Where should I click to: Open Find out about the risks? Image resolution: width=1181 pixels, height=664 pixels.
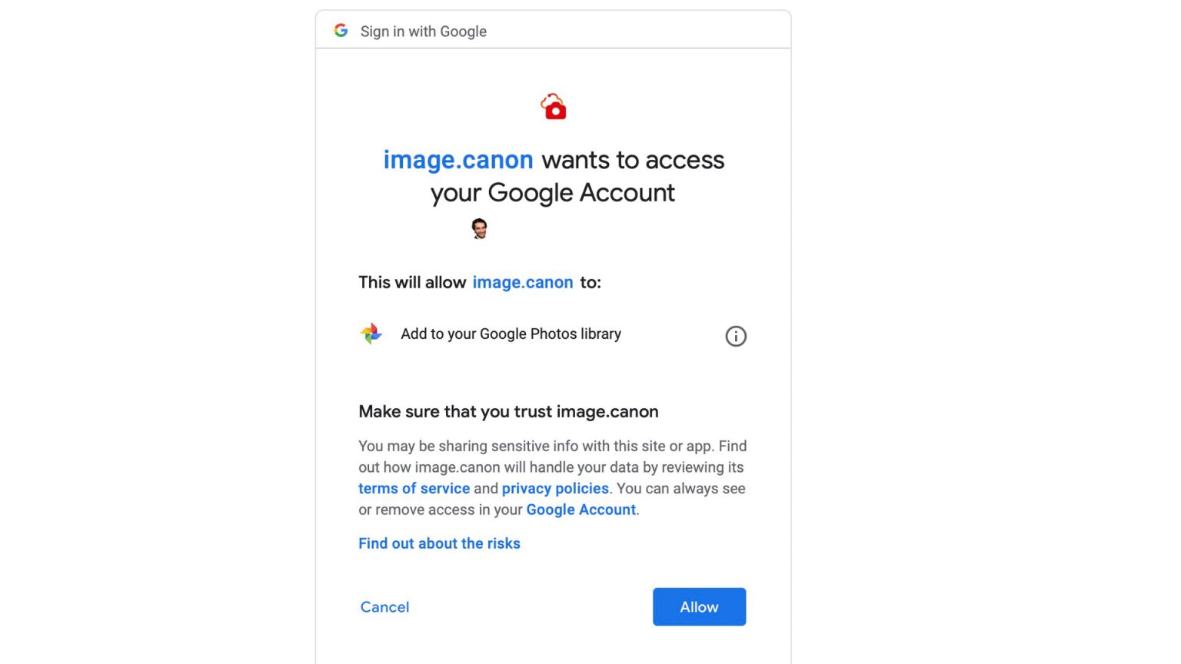[439, 543]
